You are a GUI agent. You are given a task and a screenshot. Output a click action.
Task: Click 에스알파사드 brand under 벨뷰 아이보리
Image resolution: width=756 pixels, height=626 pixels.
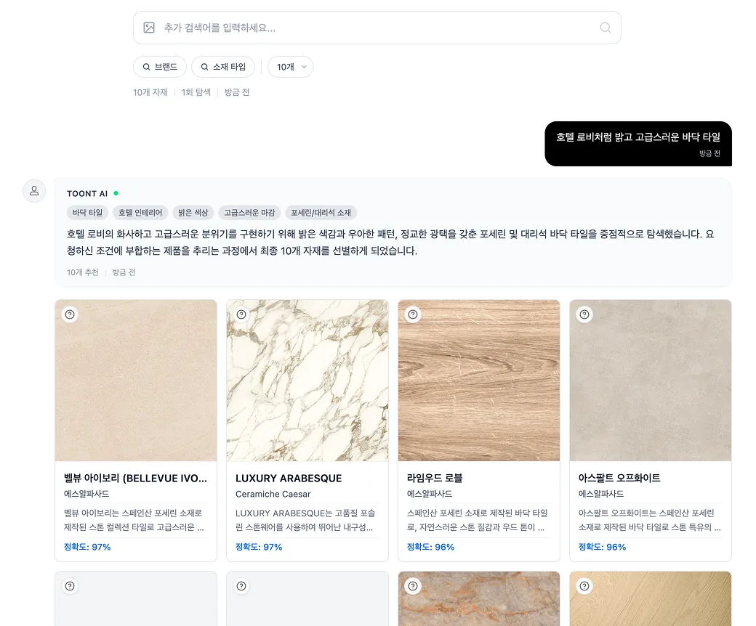87,494
